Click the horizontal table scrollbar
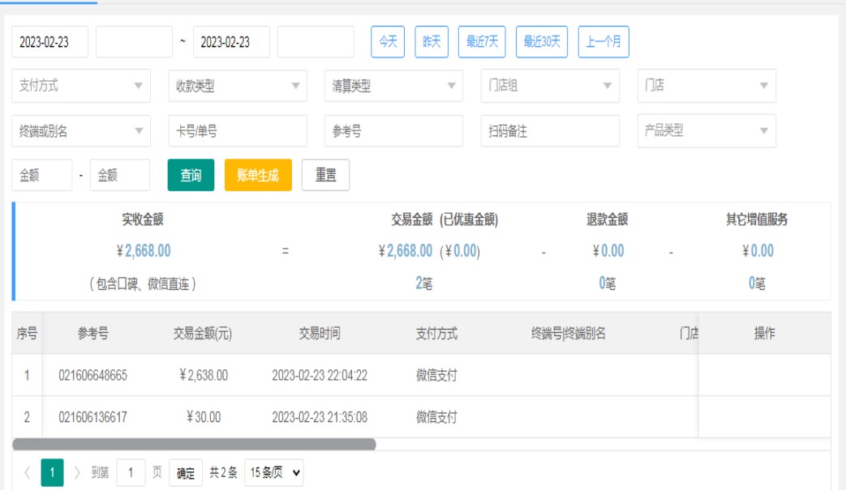Viewport: 846px width, 490px height. (195, 445)
